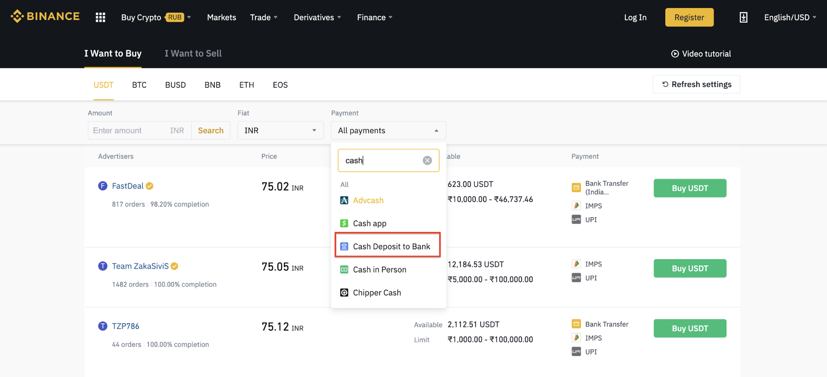The image size is (827, 377).
Task: Select Cash in Person payment option
Action: [x=388, y=270]
